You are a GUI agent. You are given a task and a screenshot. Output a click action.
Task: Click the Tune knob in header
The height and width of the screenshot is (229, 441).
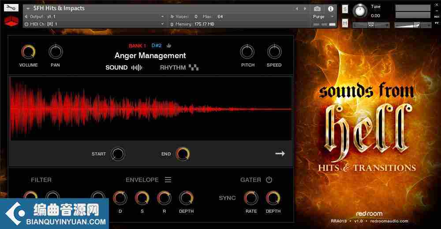click(x=360, y=11)
